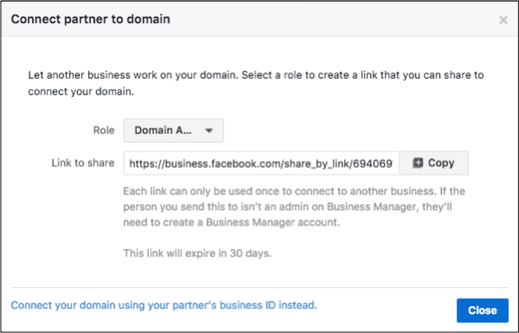519x333 pixels.
Task: Click the Business Manager account help text line
Action: pyautogui.click(x=232, y=222)
